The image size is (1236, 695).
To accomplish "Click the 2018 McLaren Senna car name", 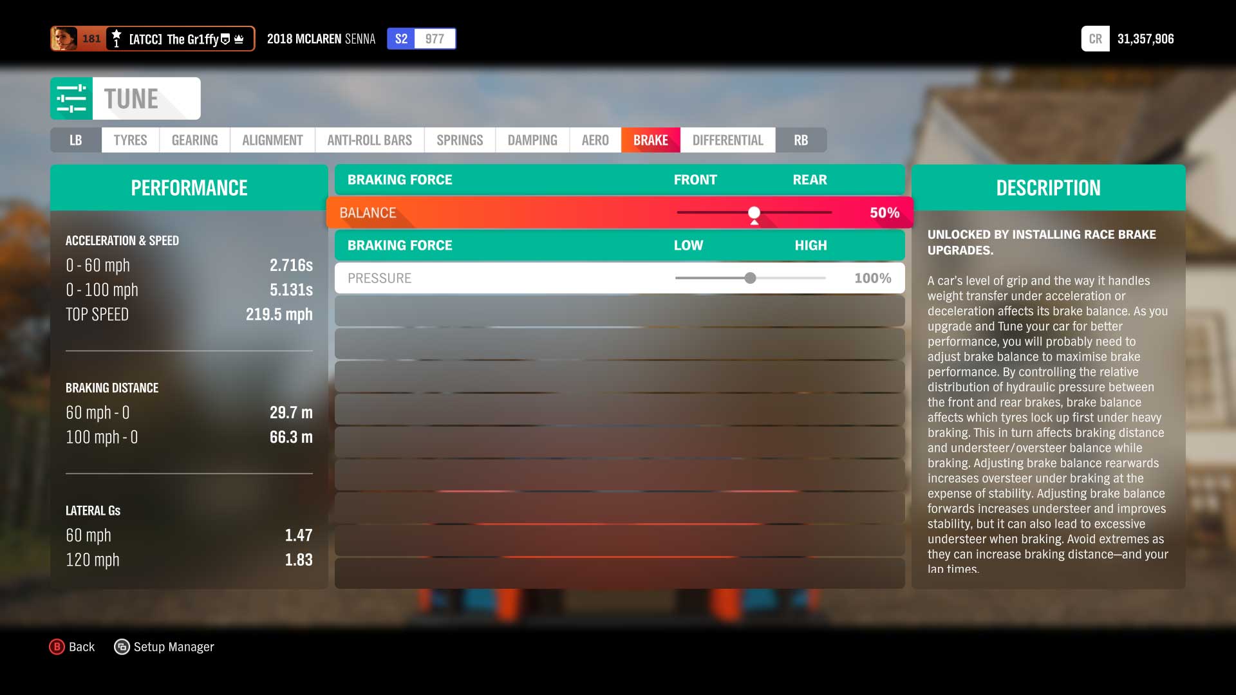I will [x=321, y=39].
